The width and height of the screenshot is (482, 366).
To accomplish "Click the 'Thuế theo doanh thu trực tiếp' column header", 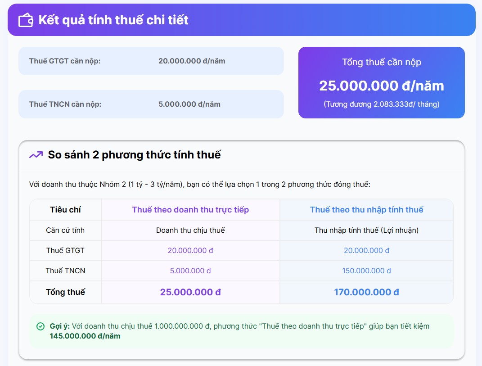I will (190, 210).
